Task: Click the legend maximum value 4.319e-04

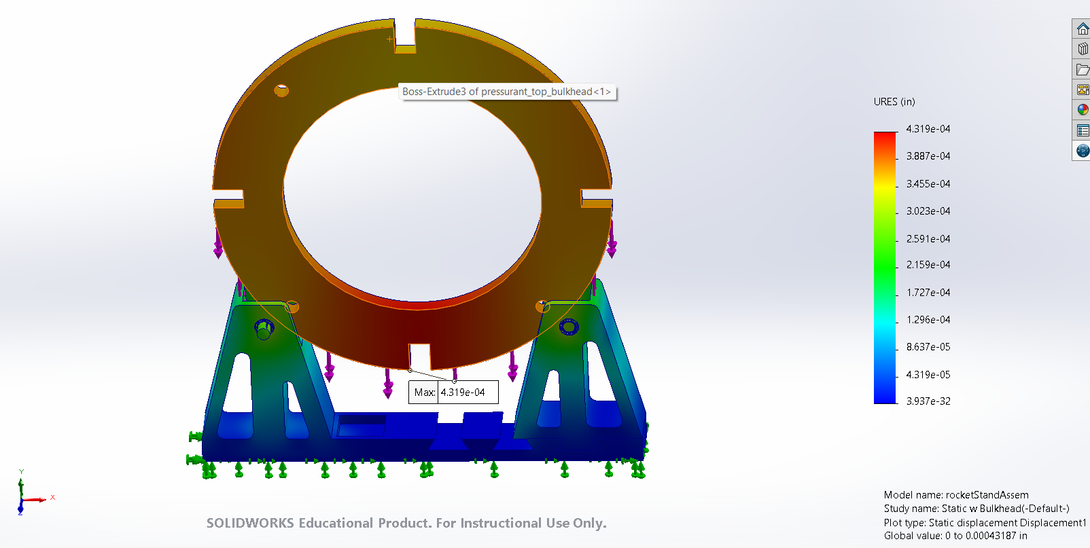Action: click(928, 129)
